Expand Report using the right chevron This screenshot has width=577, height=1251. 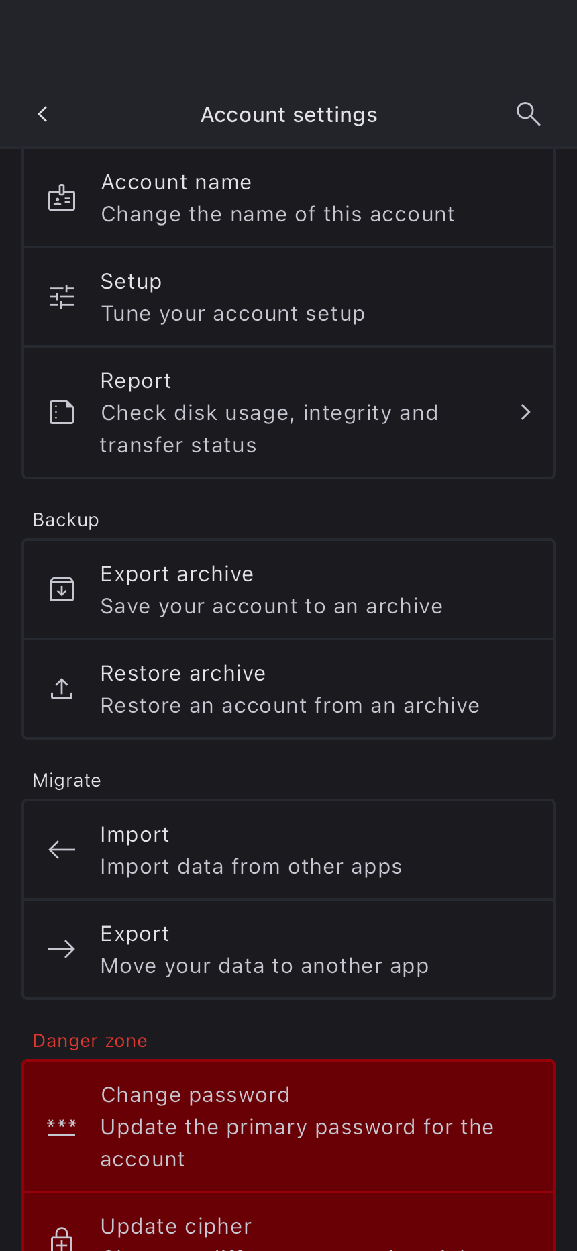point(526,412)
